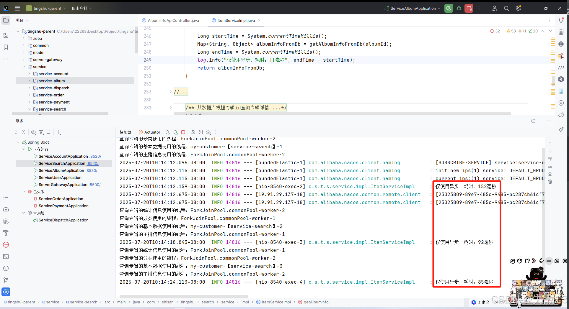Open the main hamburger menu
This screenshot has height=309, width=569.
(x=17, y=8)
